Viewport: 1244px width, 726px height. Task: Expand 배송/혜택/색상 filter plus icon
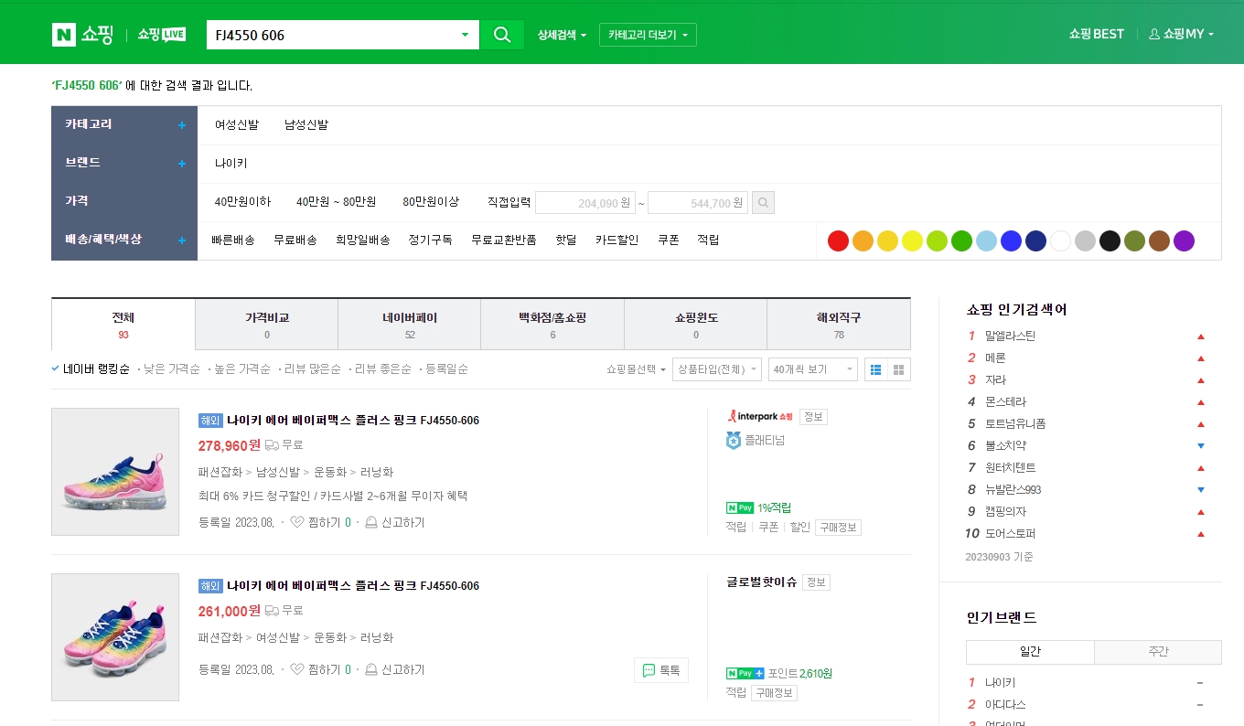(182, 240)
